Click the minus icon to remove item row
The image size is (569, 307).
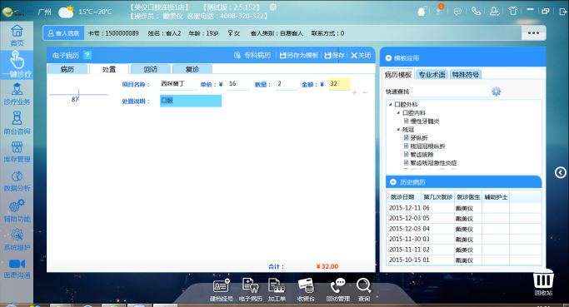(x=365, y=93)
